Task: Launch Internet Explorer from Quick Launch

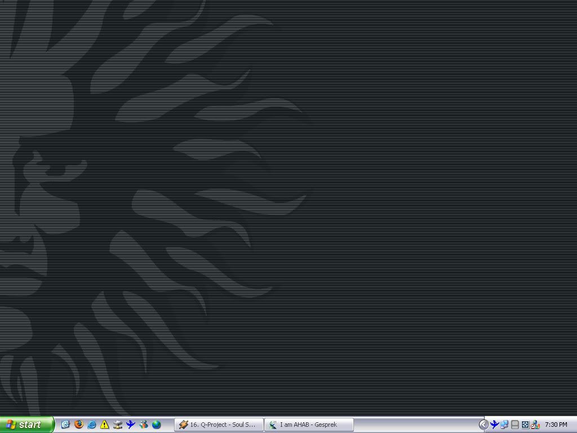Action: coord(92,425)
